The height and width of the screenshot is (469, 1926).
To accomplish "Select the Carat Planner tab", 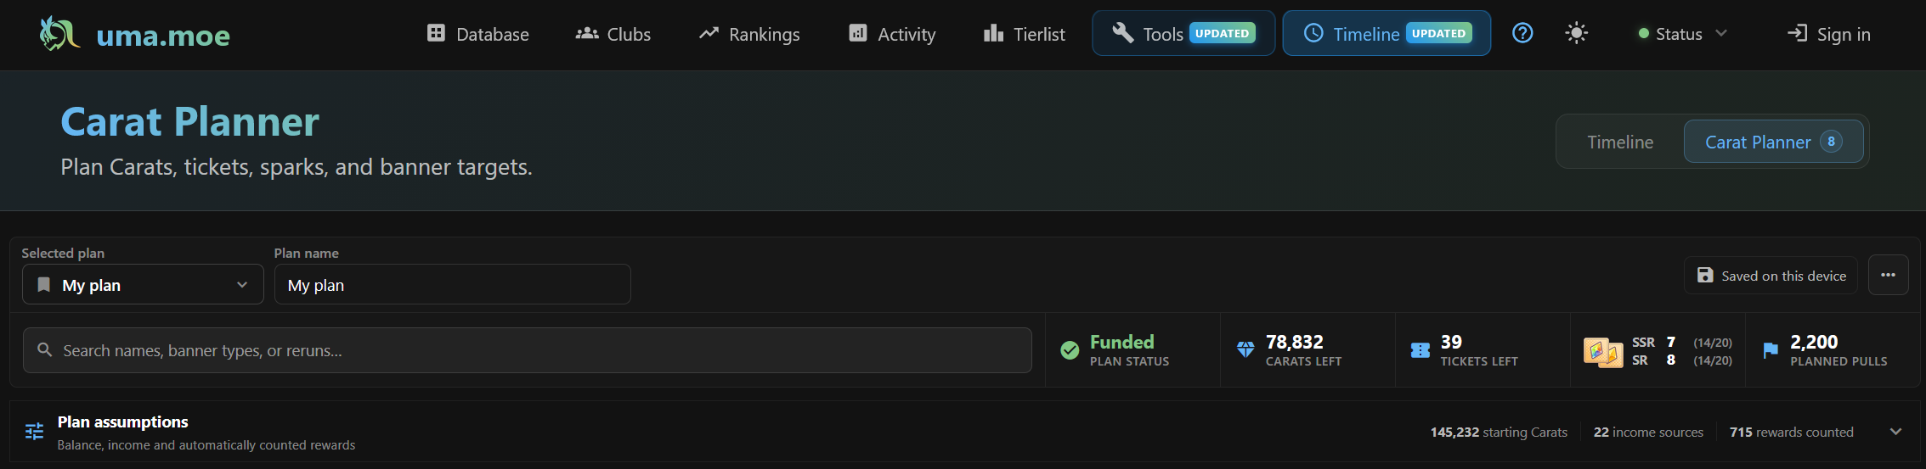I will 1773,142.
